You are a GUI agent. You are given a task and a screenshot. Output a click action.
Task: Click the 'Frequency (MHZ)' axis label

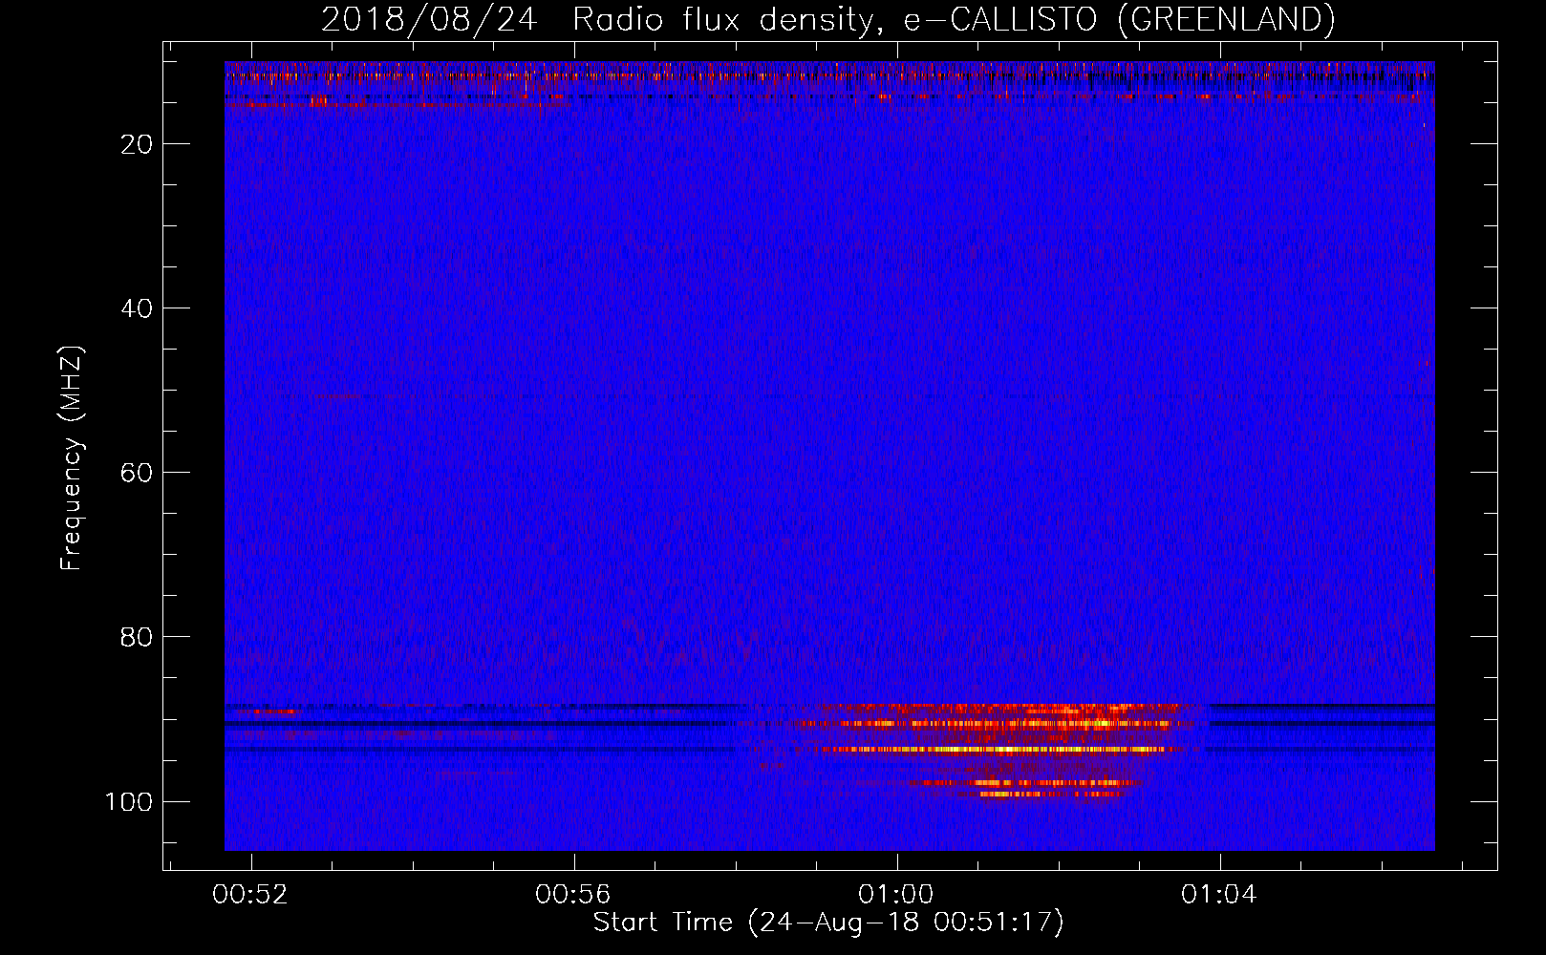(72, 457)
